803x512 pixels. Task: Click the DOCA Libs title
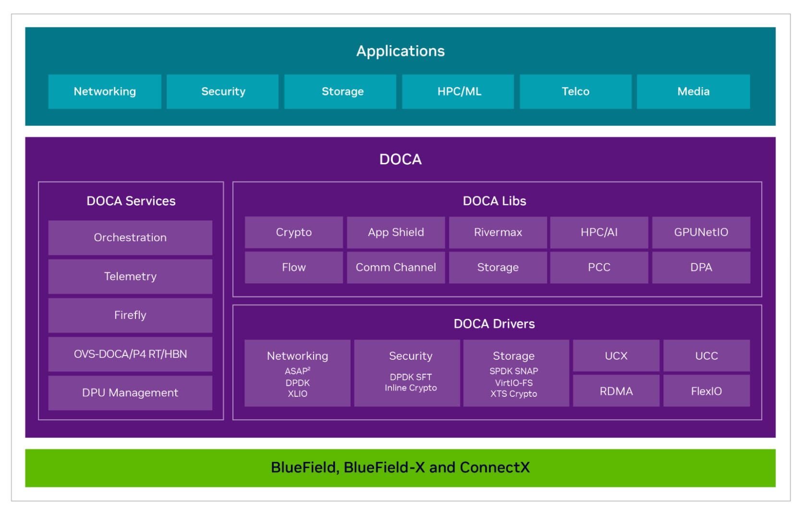494,201
